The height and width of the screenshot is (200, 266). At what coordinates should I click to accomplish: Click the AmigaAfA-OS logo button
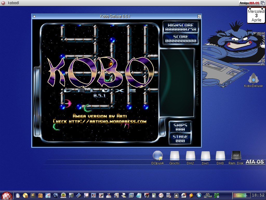pos(249,3)
